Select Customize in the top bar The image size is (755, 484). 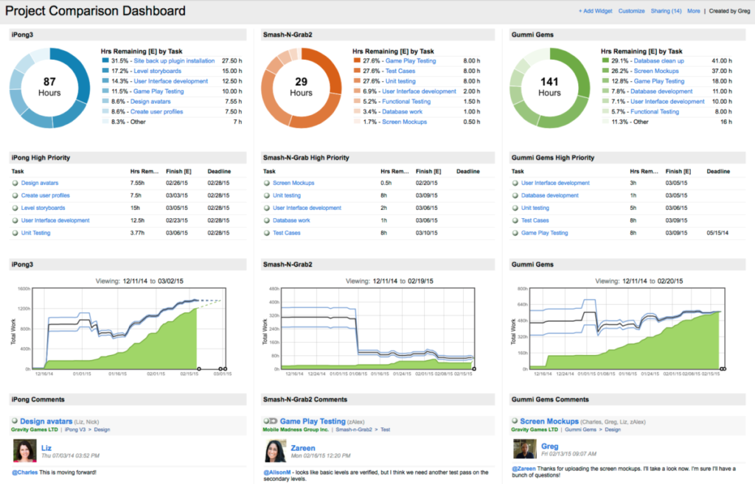coord(631,11)
